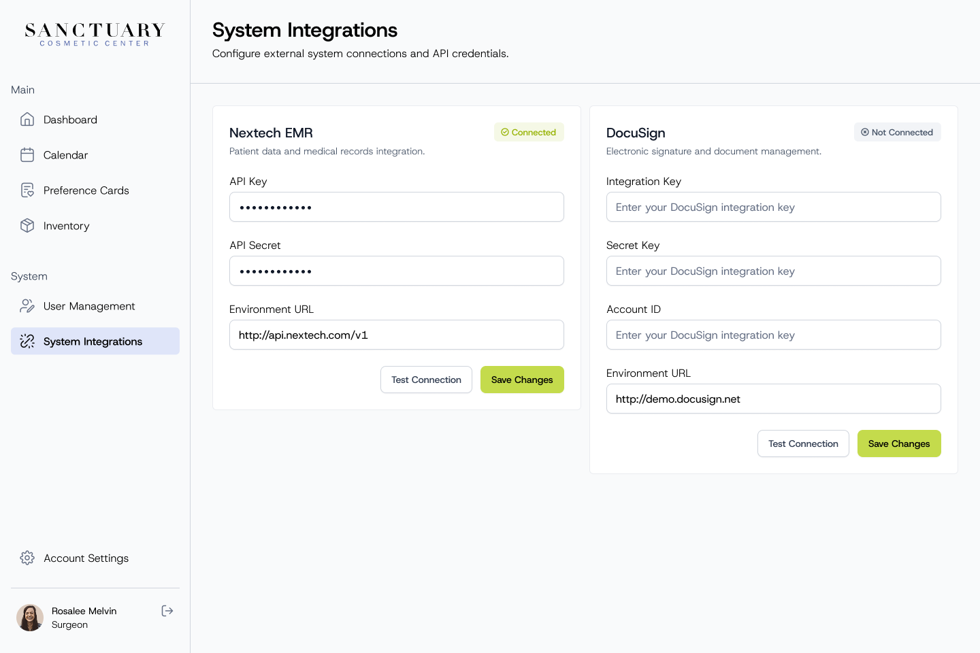
Task: Click Rosalee Melvin's profile avatar
Action: [30, 618]
